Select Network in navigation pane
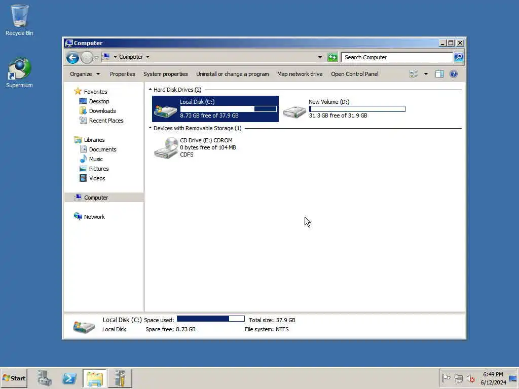The image size is (519, 389). click(94, 217)
